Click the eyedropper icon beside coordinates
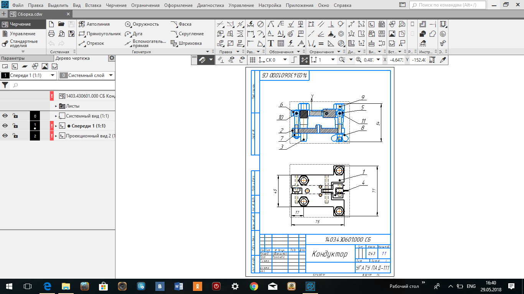The image size is (524, 294). pos(443,60)
